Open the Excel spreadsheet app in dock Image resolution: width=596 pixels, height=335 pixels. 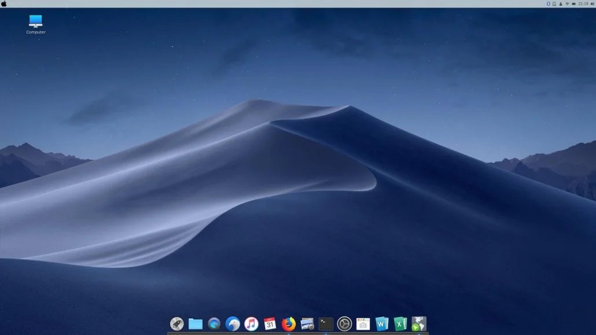tap(400, 323)
